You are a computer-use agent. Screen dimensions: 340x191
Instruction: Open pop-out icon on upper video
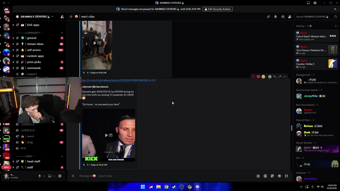pos(99,43)
